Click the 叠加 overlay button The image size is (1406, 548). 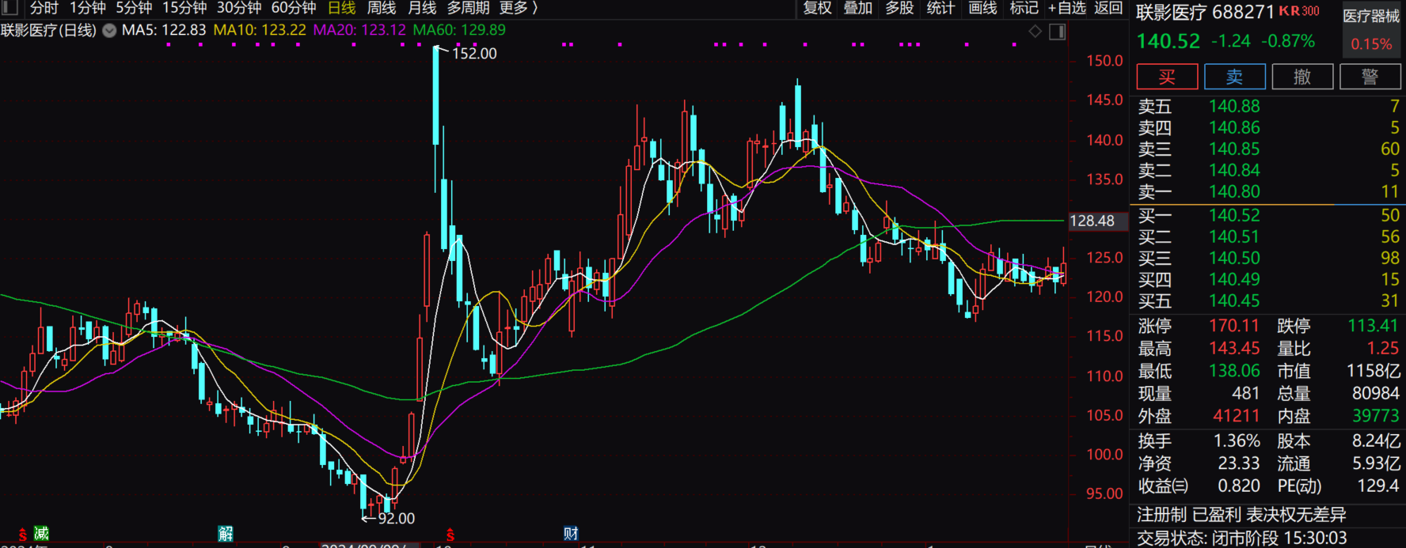click(x=858, y=8)
